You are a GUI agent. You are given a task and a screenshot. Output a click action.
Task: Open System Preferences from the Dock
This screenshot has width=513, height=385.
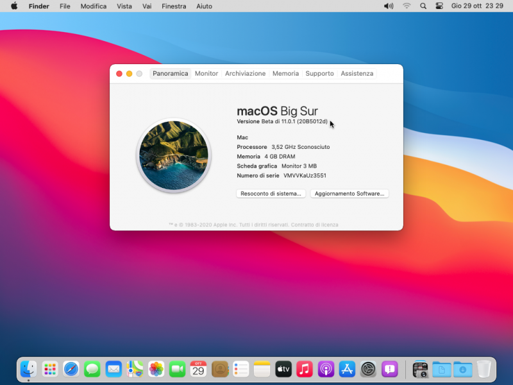point(367,369)
